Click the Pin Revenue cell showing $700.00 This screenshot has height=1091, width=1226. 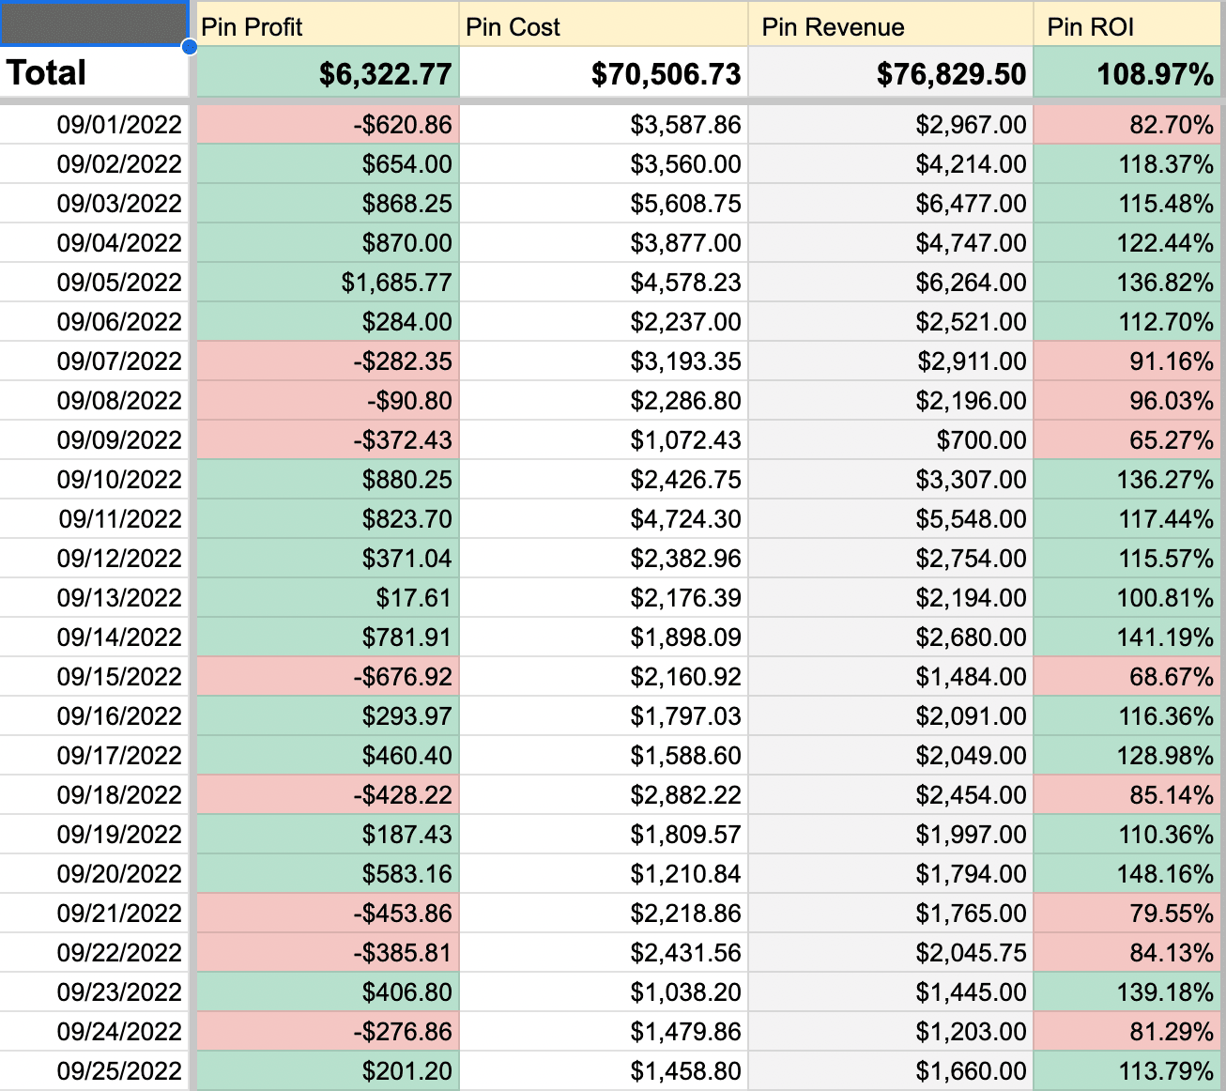tap(890, 440)
